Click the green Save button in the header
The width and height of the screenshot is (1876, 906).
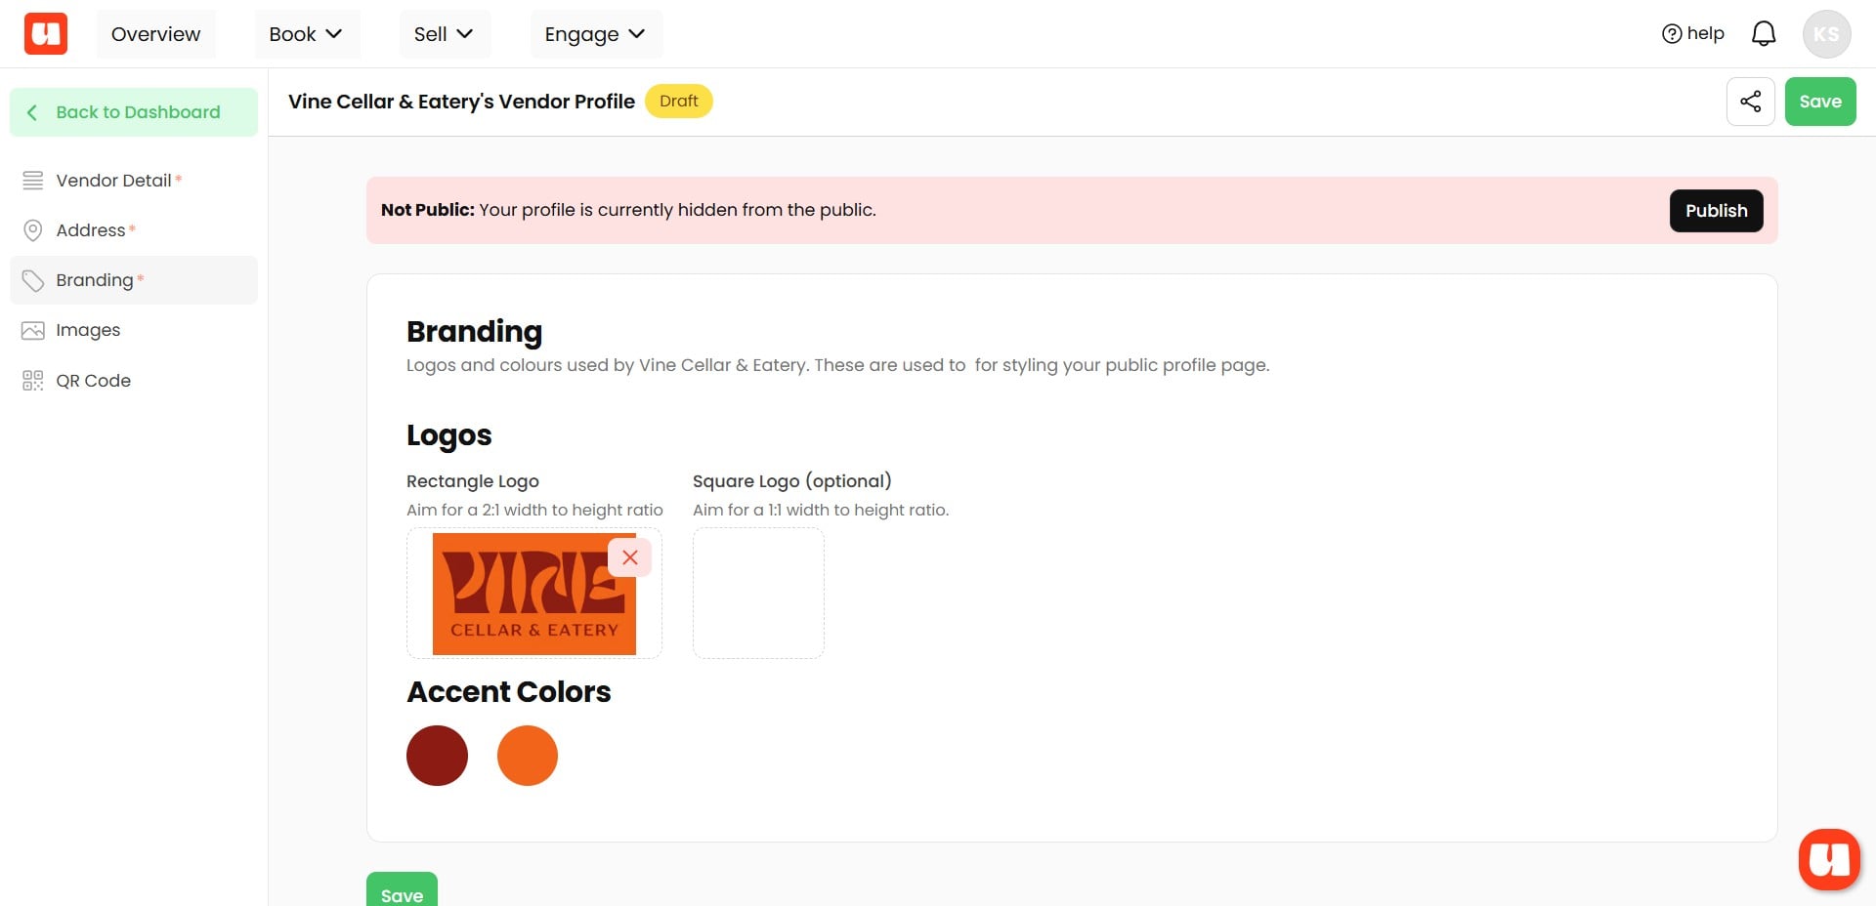click(1819, 101)
